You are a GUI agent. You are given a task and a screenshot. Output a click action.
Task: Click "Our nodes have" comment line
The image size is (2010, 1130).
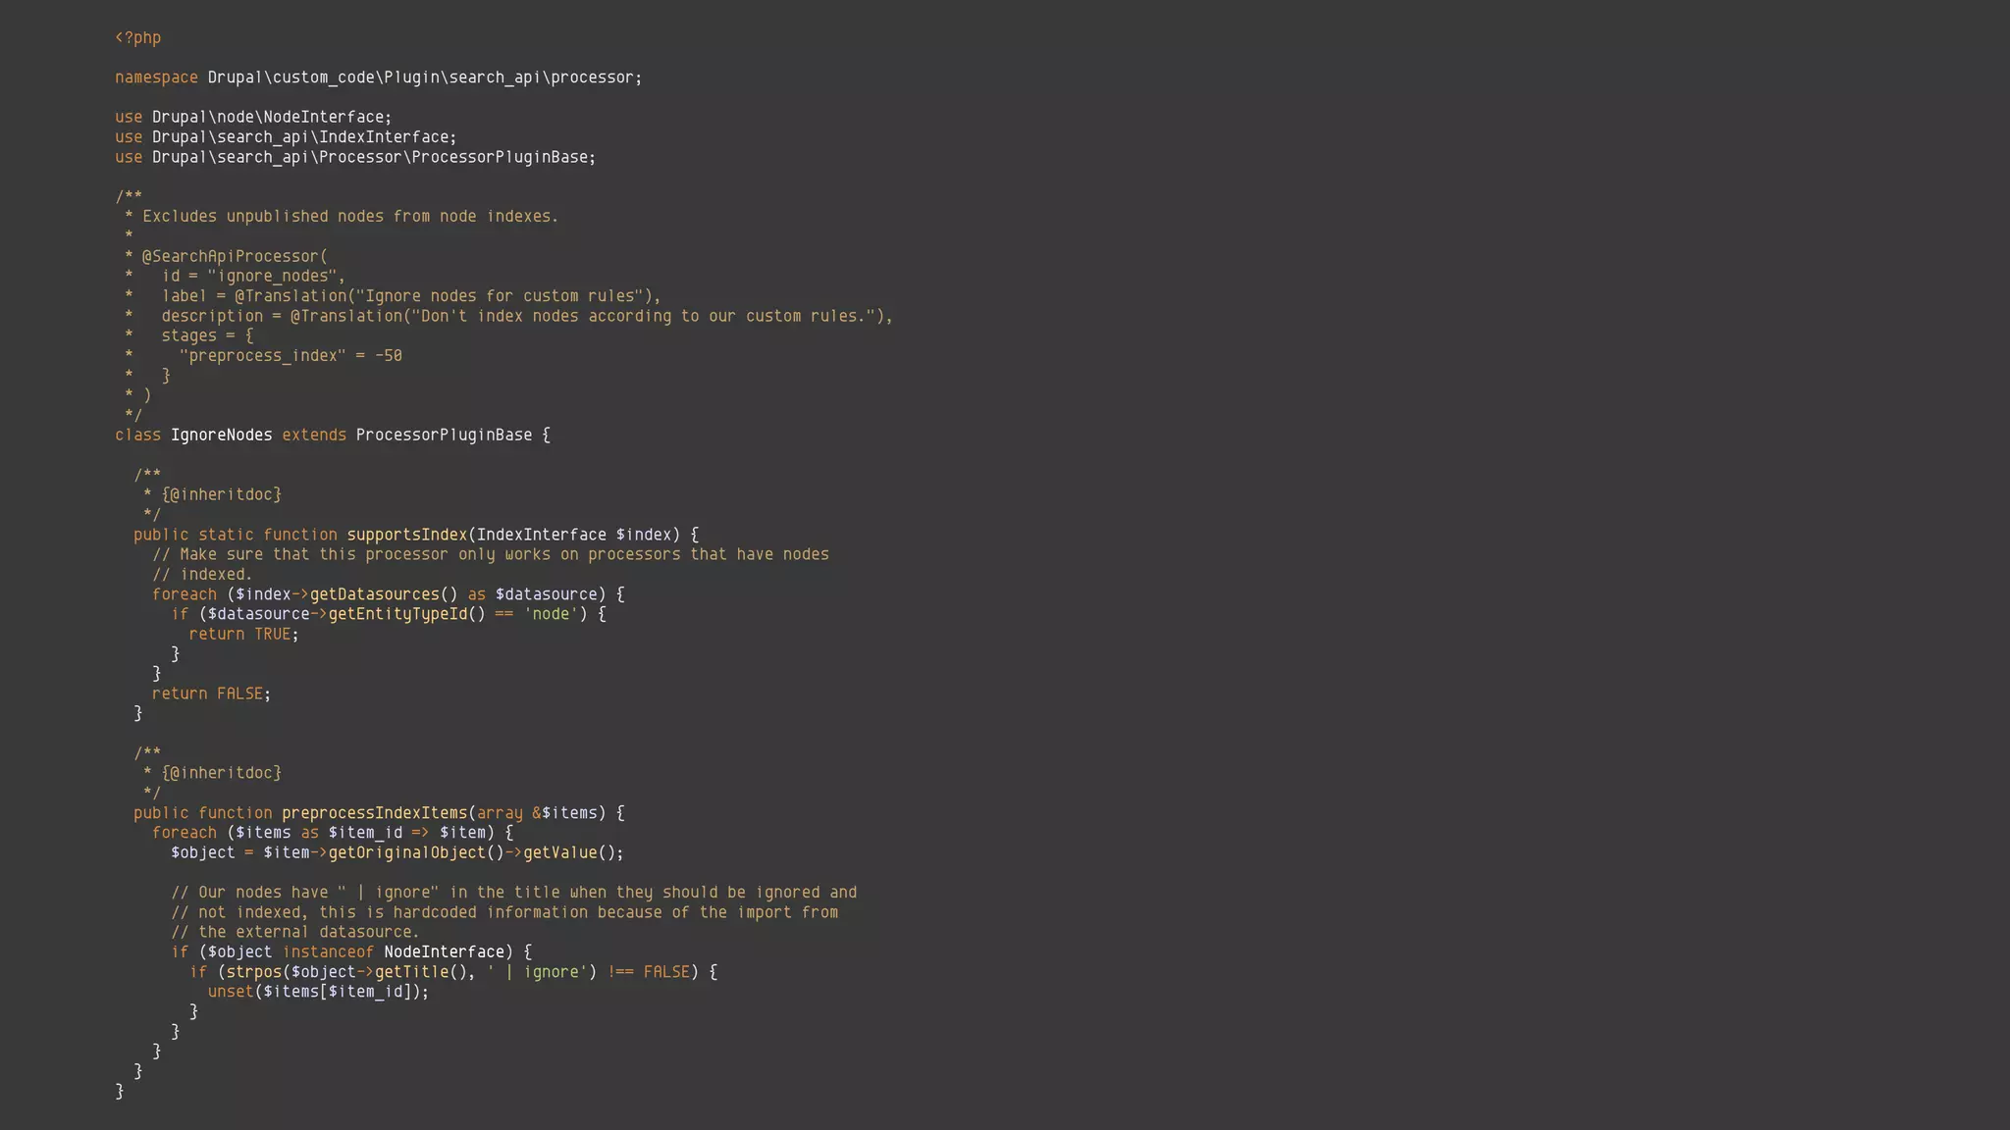click(x=513, y=893)
